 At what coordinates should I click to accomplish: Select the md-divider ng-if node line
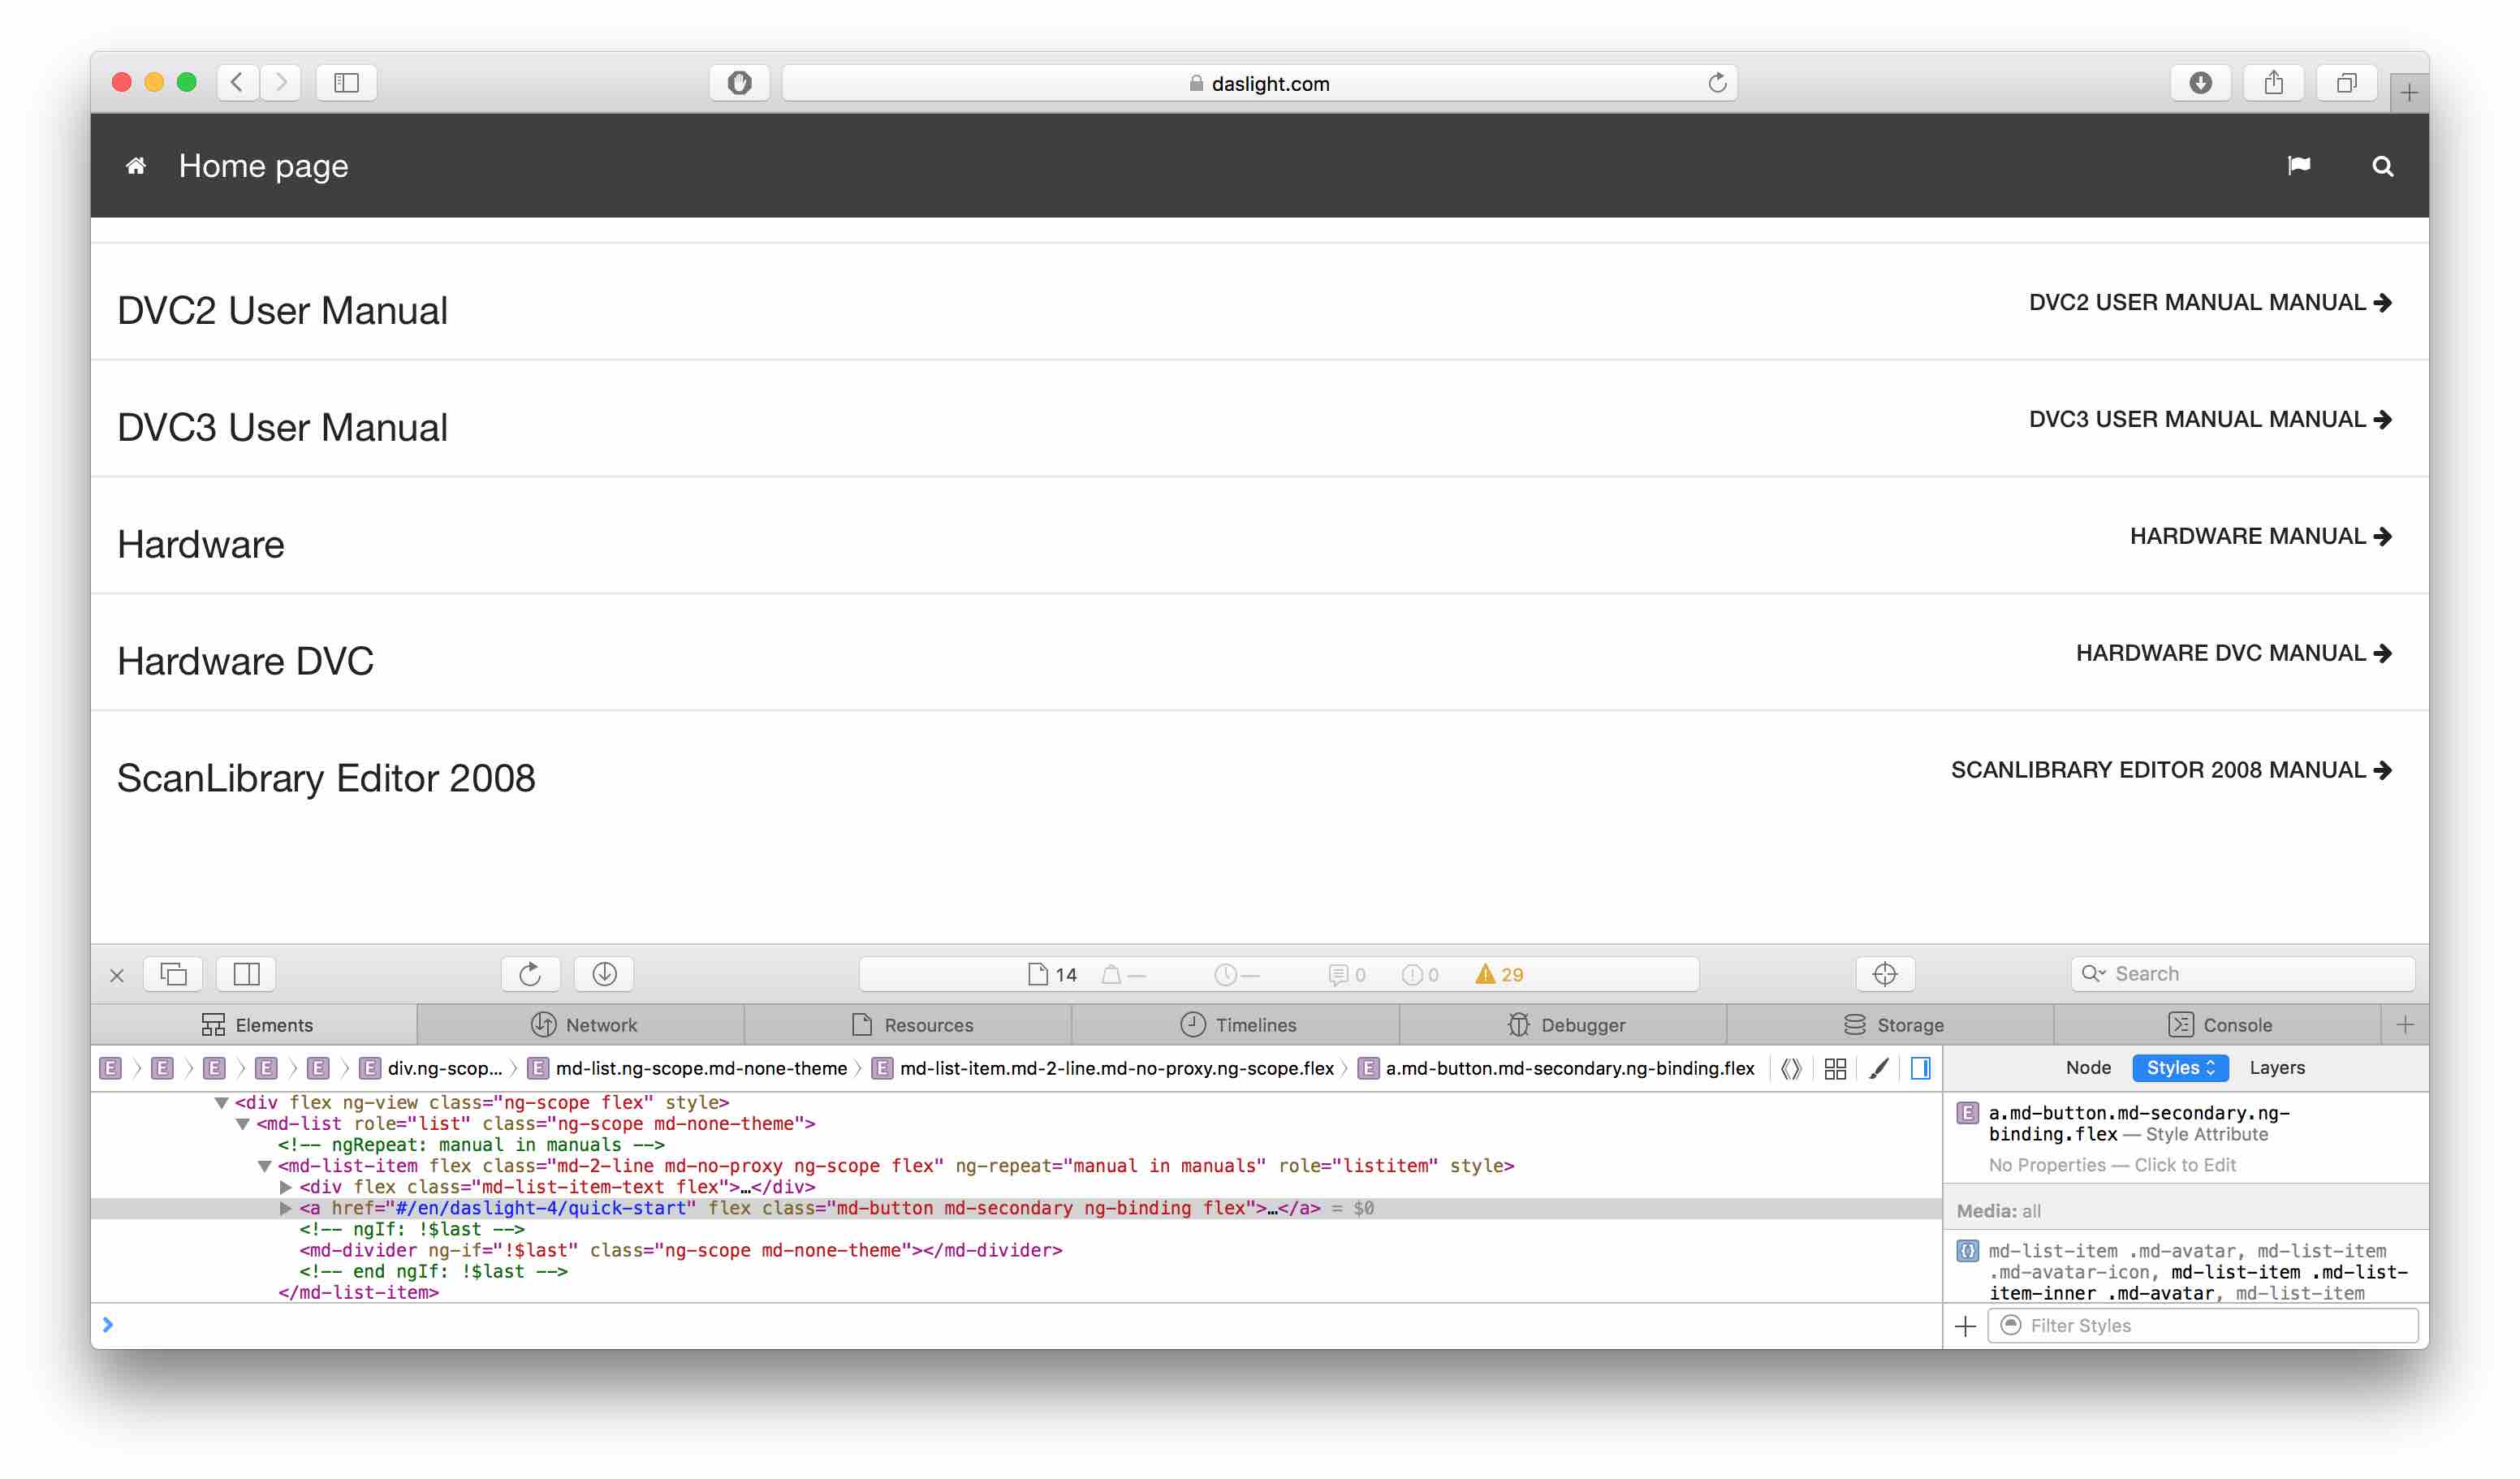point(680,1251)
